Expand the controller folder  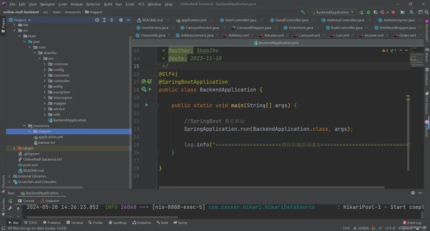click(45, 81)
